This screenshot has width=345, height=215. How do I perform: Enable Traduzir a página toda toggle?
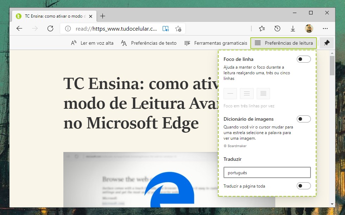[x=303, y=186]
